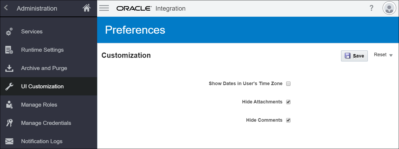Open the Manage Roles menu item
This screenshot has height=149, width=399.
[39, 105]
